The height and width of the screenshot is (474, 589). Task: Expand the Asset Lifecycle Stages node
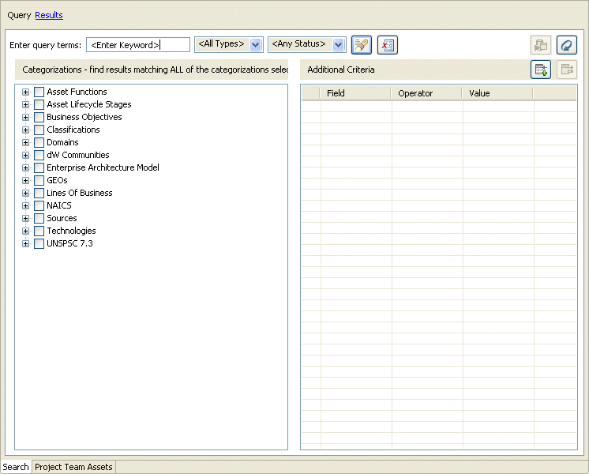(25, 104)
